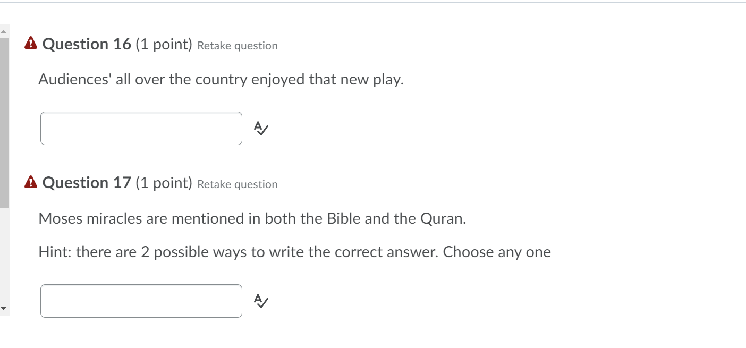This screenshot has width=746, height=348.
Task: Click the "Question 17" heading text
Action: click(x=86, y=183)
